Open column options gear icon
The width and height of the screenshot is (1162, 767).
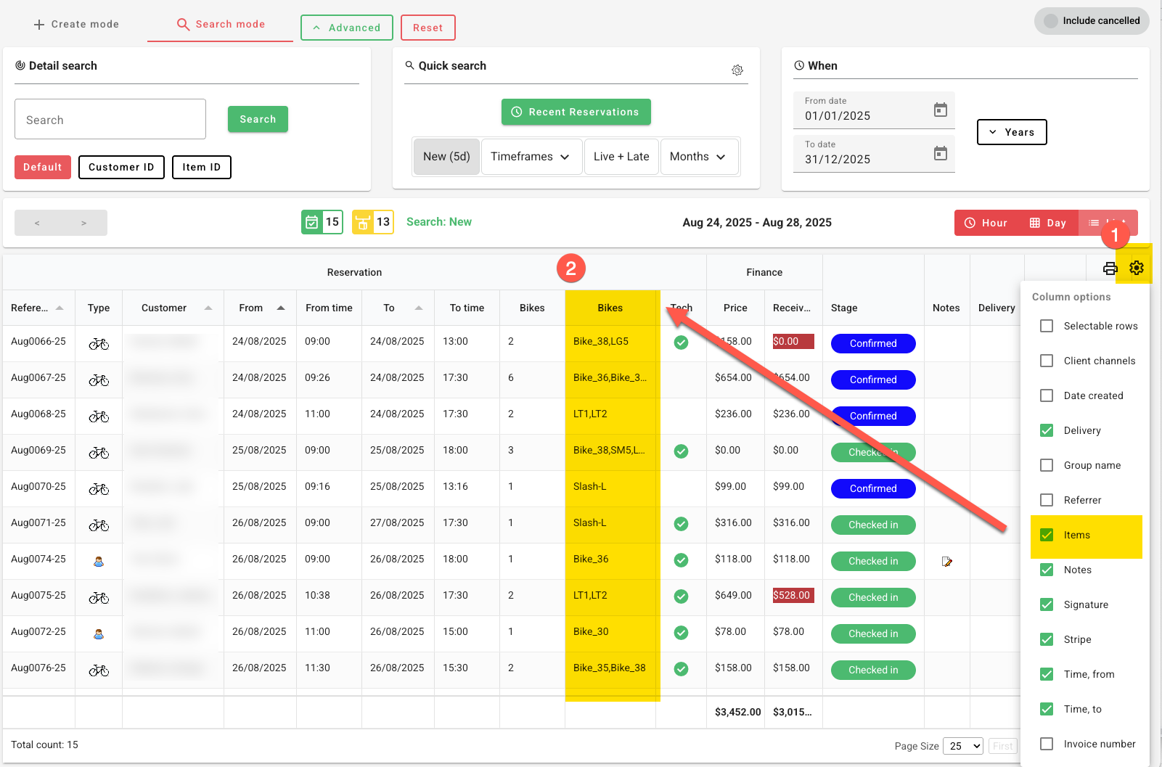coord(1137,268)
